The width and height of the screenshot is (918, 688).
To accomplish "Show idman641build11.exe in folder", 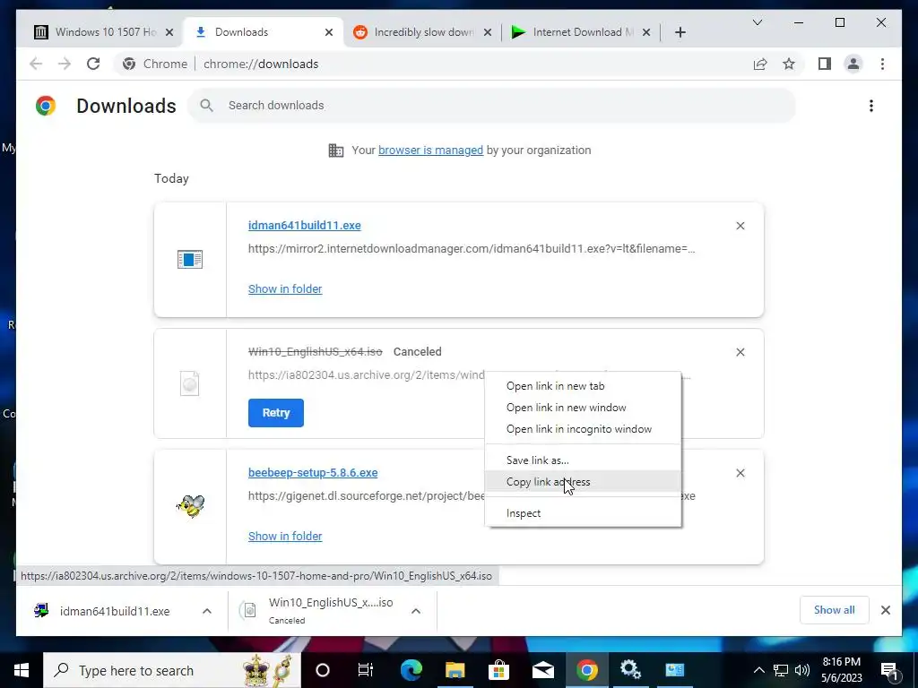I will coord(285,289).
